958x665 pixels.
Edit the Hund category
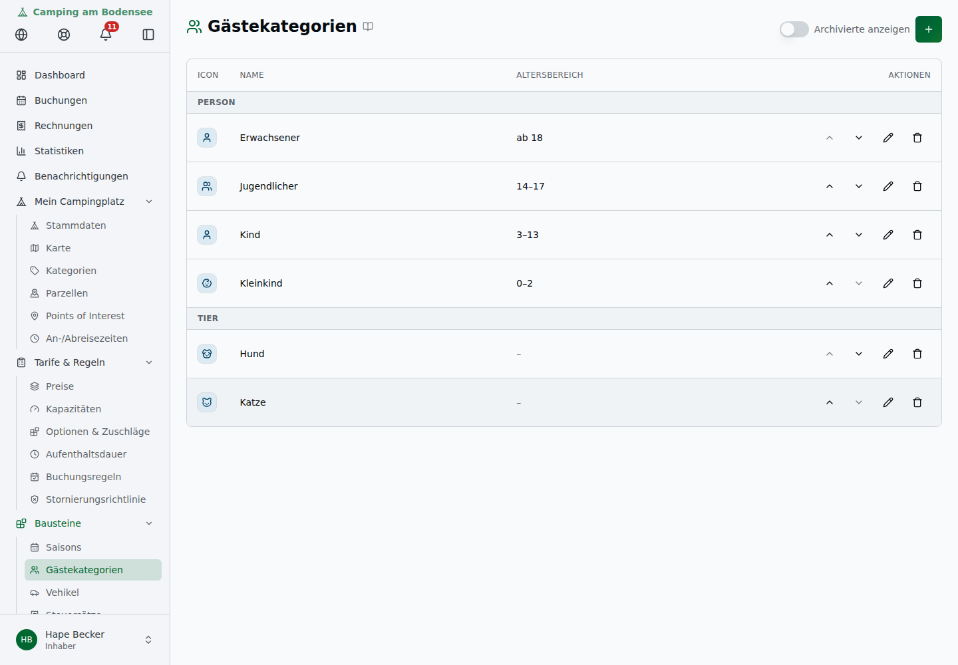[x=888, y=354]
